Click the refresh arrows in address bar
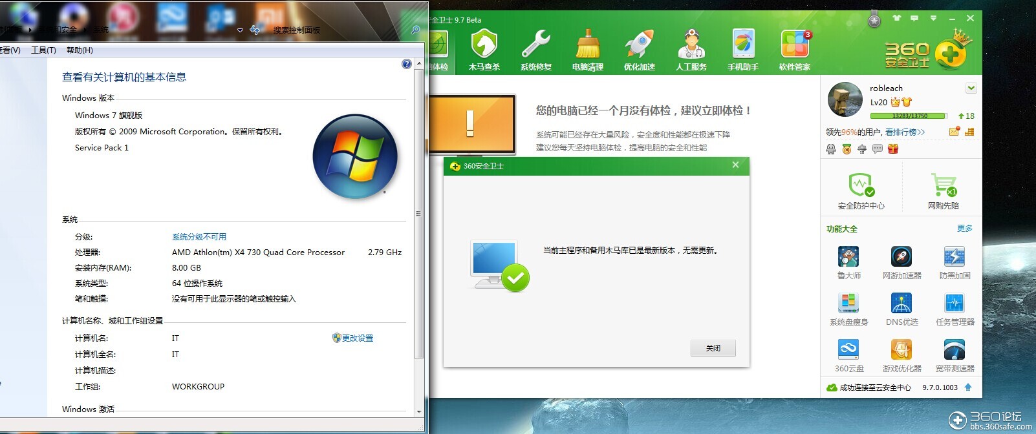Viewport: 1036px width, 434px height. tap(255, 30)
